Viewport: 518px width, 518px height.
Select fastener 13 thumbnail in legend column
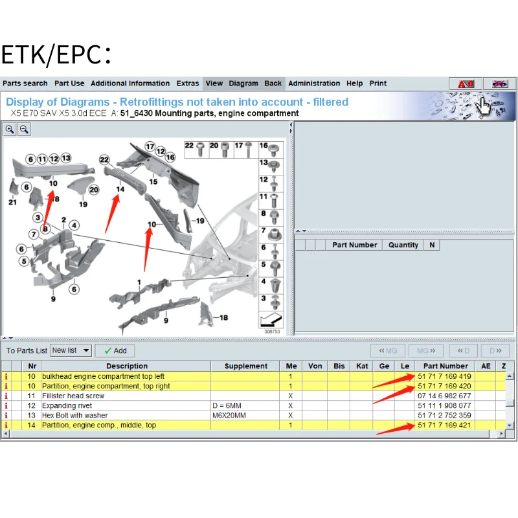click(271, 166)
